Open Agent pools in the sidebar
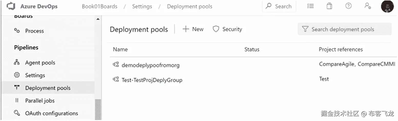 pos(40,63)
